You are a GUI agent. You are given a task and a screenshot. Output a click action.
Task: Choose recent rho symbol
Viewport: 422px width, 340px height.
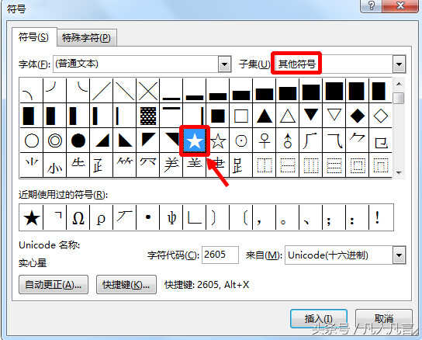[x=101, y=217]
